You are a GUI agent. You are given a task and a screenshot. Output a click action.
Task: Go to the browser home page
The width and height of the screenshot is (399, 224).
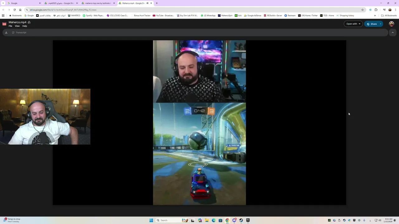click(x=20, y=10)
